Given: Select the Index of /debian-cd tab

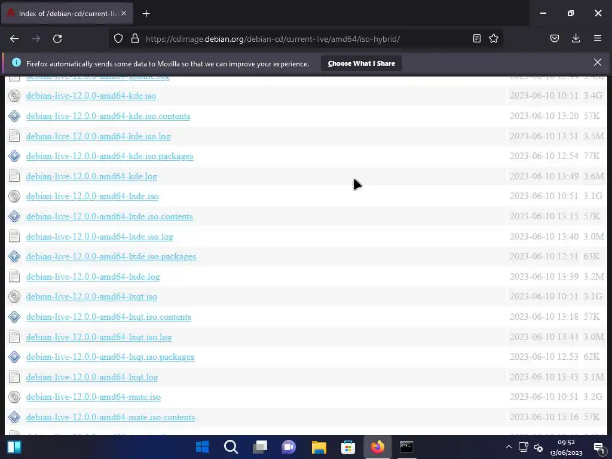Looking at the screenshot, I should click(67, 14).
